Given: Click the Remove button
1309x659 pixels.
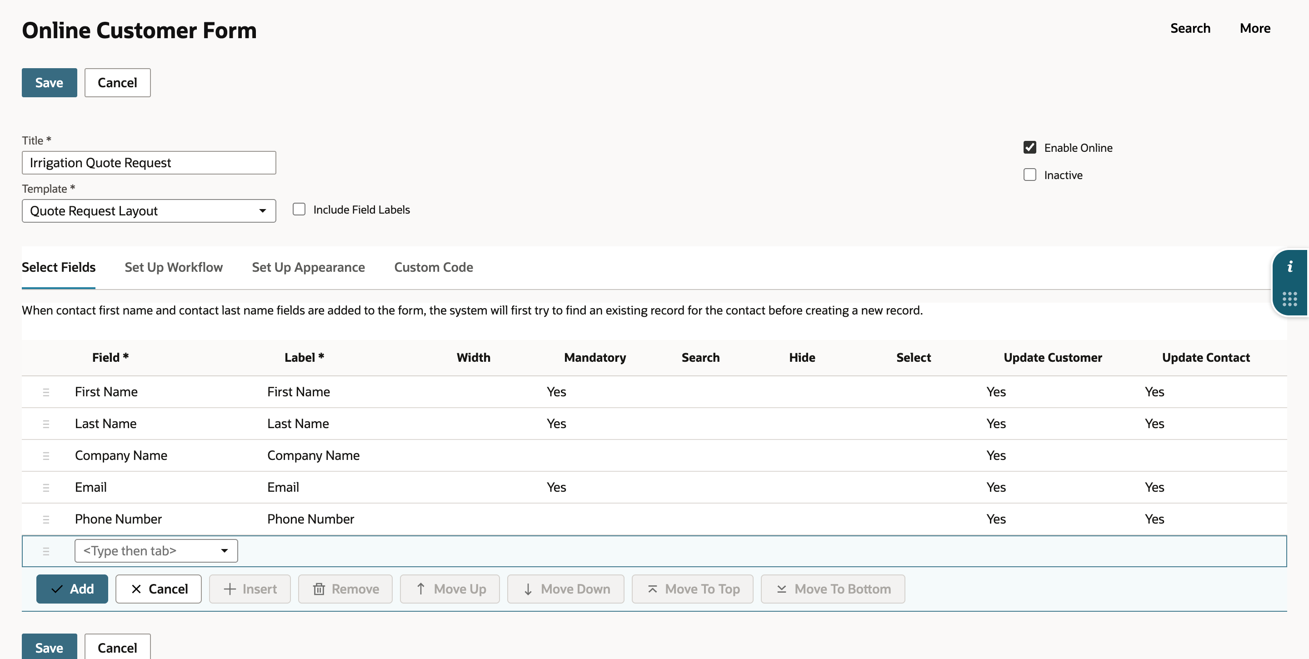Looking at the screenshot, I should pos(345,589).
